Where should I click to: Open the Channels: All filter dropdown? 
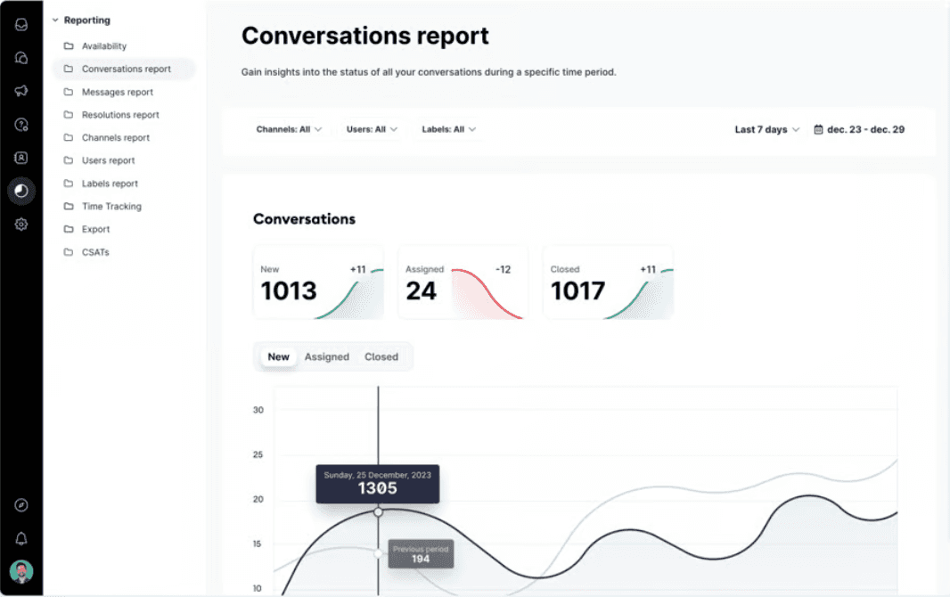(x=289, y=129)
